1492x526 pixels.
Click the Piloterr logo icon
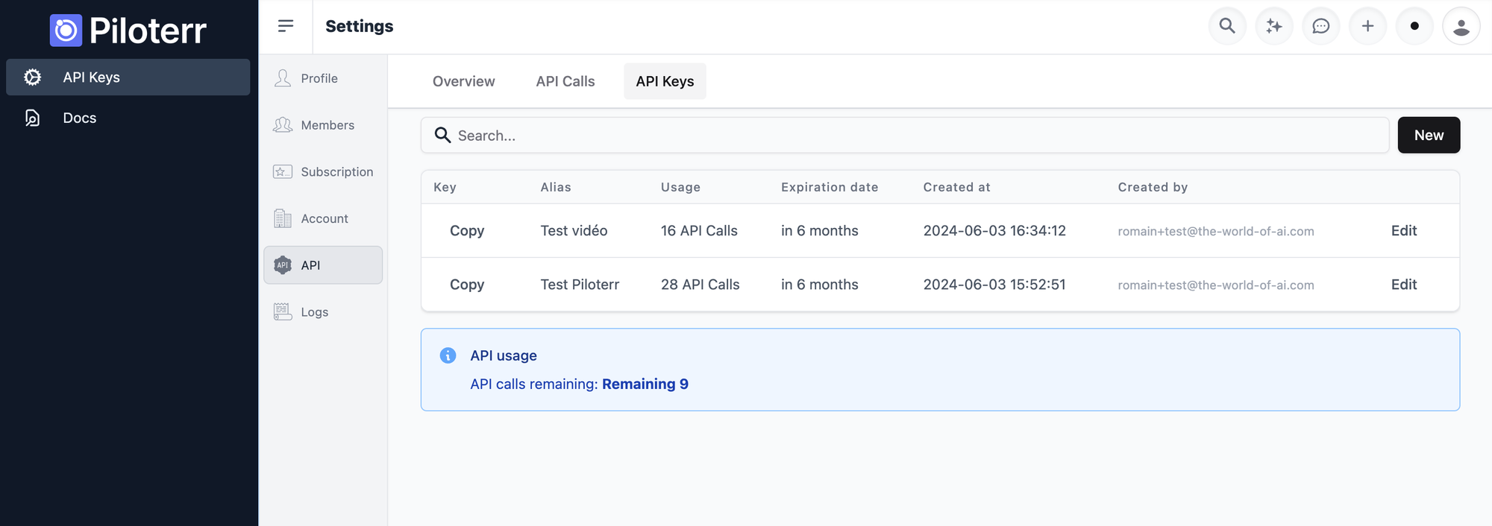[x=66, y=31]
